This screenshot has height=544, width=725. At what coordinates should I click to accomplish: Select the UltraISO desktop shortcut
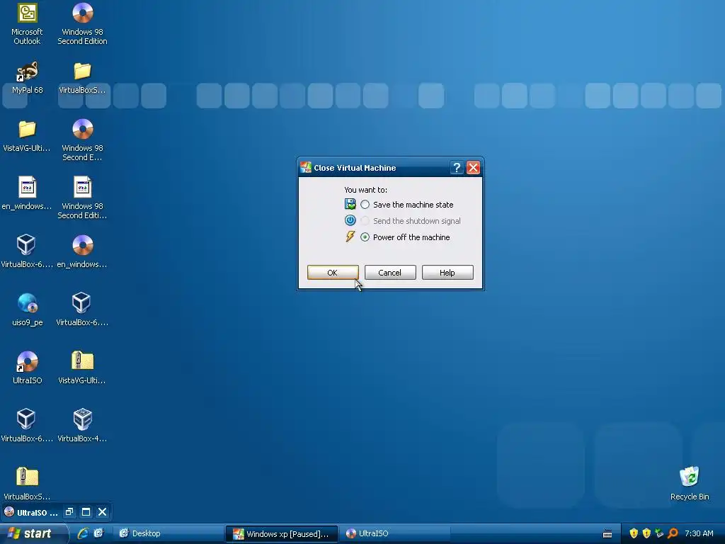27,368
